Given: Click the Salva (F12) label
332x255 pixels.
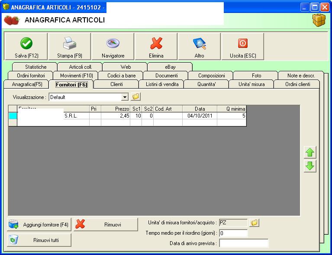Looking at the screenshot, I should (x=26, y=56).
